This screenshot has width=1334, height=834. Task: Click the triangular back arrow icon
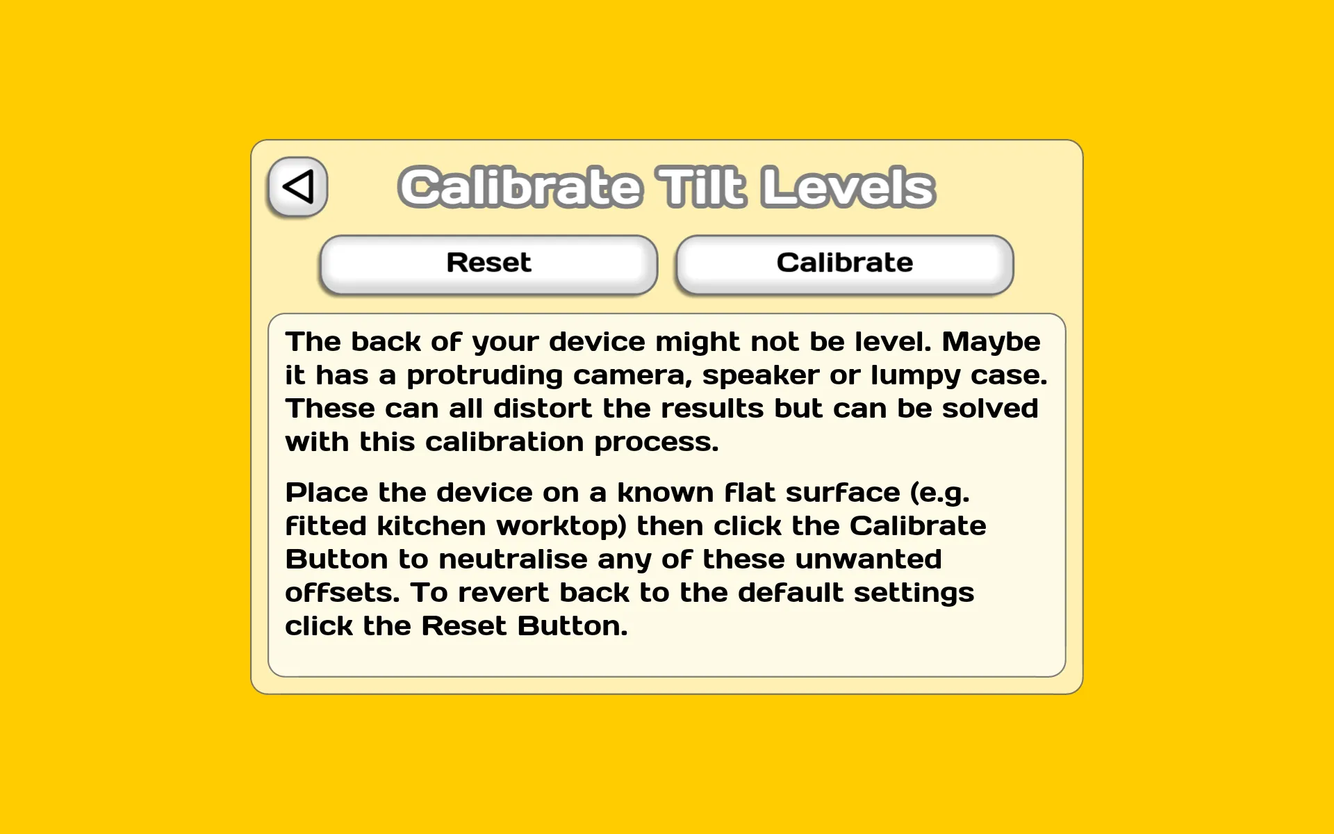tap(299, 186)
